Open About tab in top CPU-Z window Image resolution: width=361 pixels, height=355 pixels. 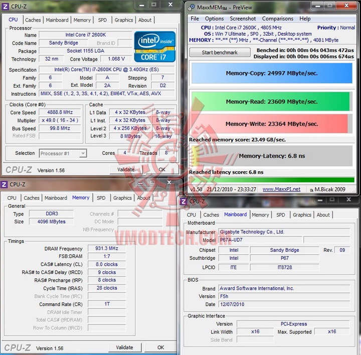(145, 20)
